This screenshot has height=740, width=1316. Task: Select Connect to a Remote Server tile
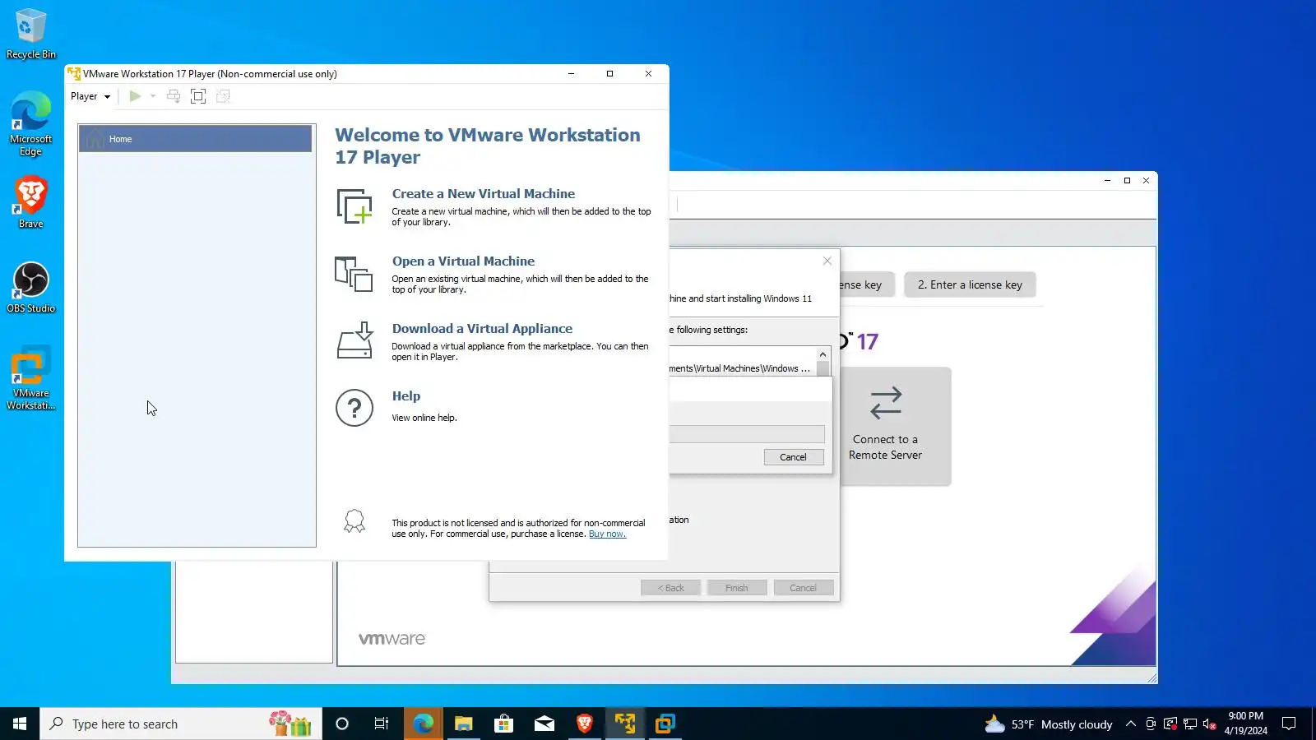pyautogui.click(x=886, y=426)
